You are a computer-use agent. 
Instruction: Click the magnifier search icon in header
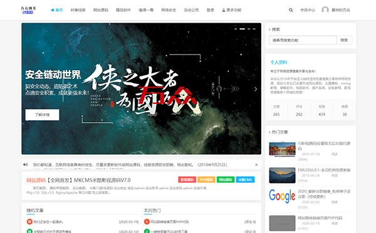click(291, 10)
